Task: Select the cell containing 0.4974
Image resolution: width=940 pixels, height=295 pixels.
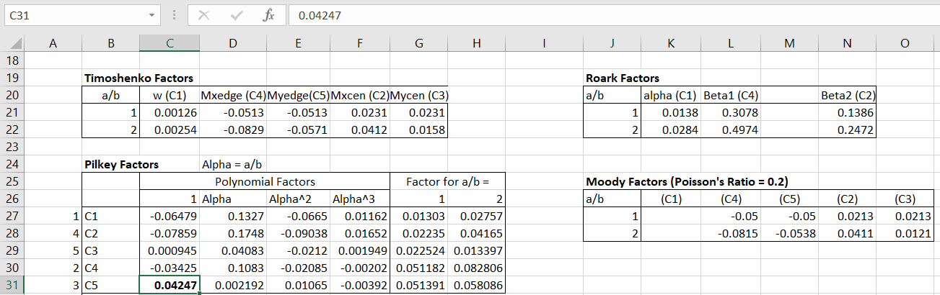Action: [732, 130]
